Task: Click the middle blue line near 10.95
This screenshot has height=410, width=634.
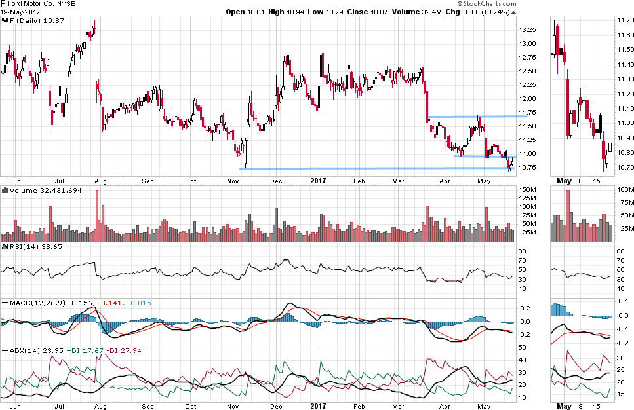Action: [x=485, y=157]
